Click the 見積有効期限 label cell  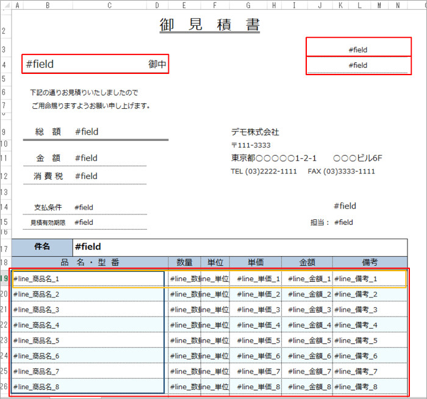point(48,222)
